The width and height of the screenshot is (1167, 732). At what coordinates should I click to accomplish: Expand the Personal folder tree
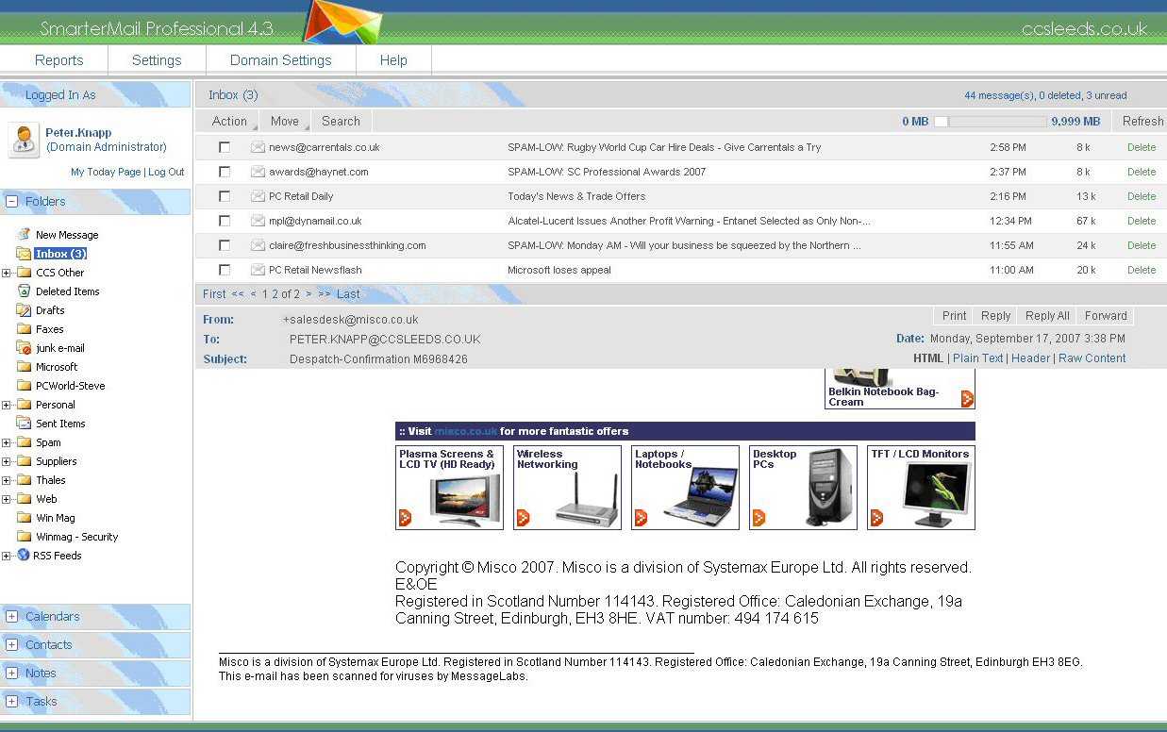[7, 405]
